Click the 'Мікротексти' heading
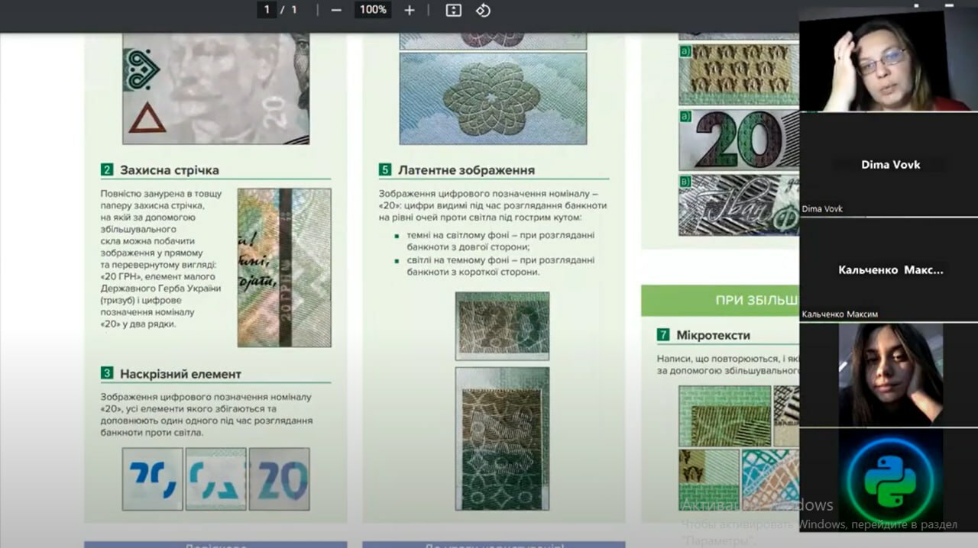 click(x=713, y=334)
